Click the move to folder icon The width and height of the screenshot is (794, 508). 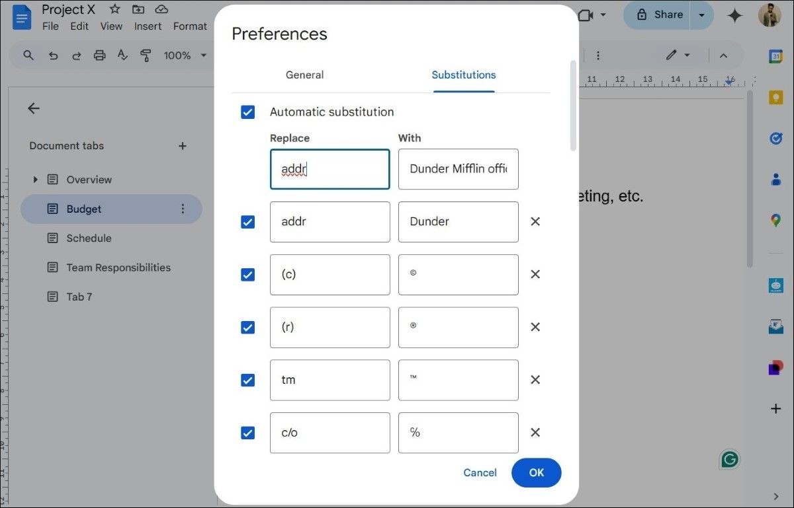(138, 9)
